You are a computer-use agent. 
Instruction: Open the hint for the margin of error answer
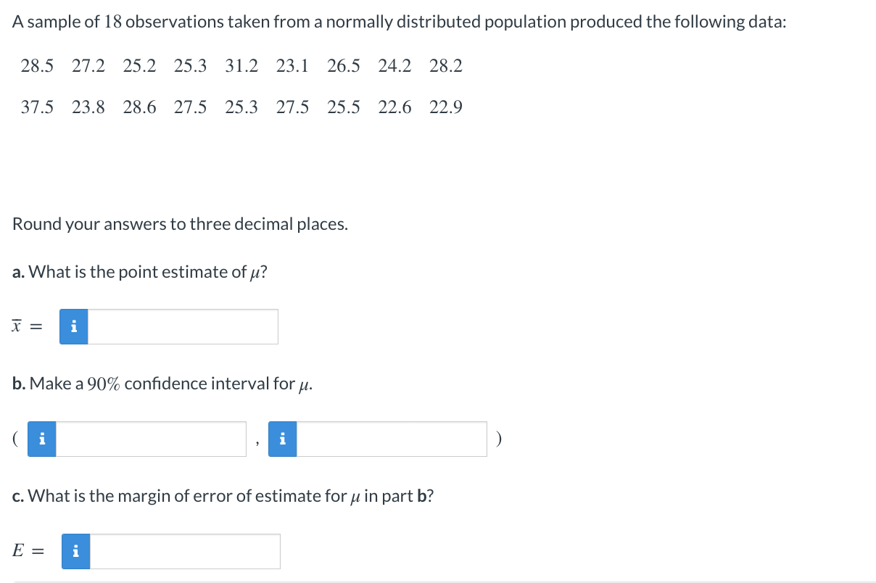pyautogui.click(x=75, y=551)
